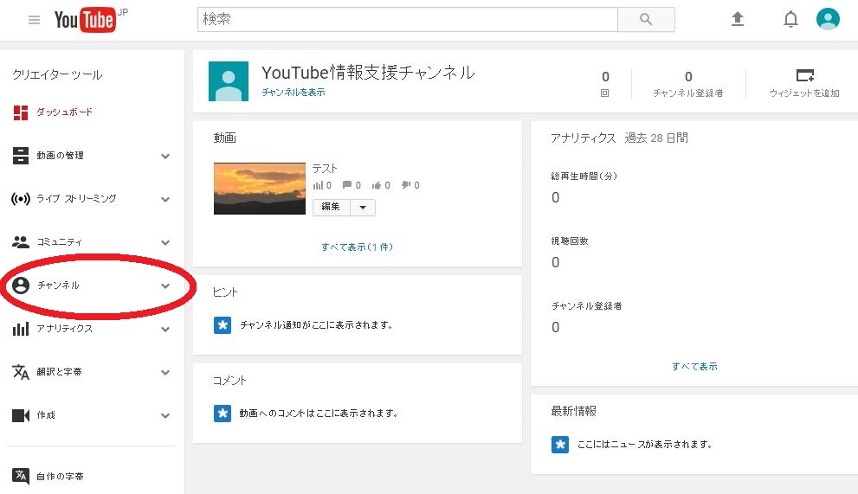The image size is (858, 494).
Task: Click the thumbs-up icon under テスト
Action: (377, 185)
